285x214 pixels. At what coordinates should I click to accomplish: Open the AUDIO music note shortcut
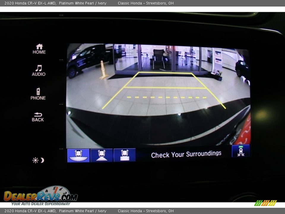39,71
